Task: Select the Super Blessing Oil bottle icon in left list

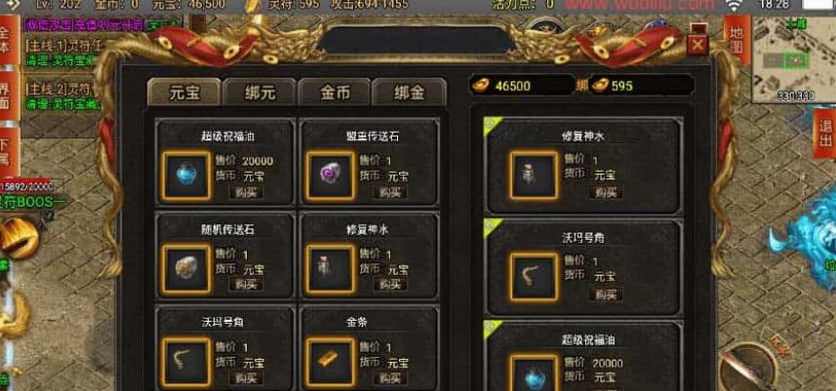Action: coord(186,176)
